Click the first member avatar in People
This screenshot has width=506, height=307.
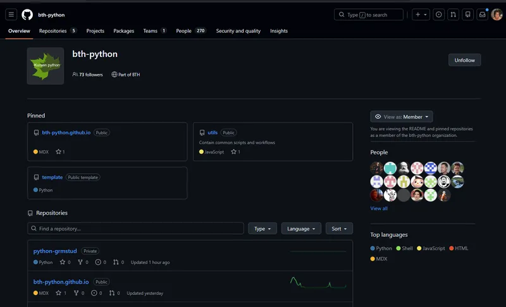click(376, 168)
